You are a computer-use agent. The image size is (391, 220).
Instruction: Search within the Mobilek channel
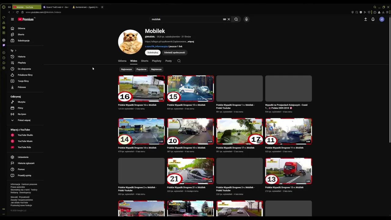pyautogui.click(x=179, y=61)
